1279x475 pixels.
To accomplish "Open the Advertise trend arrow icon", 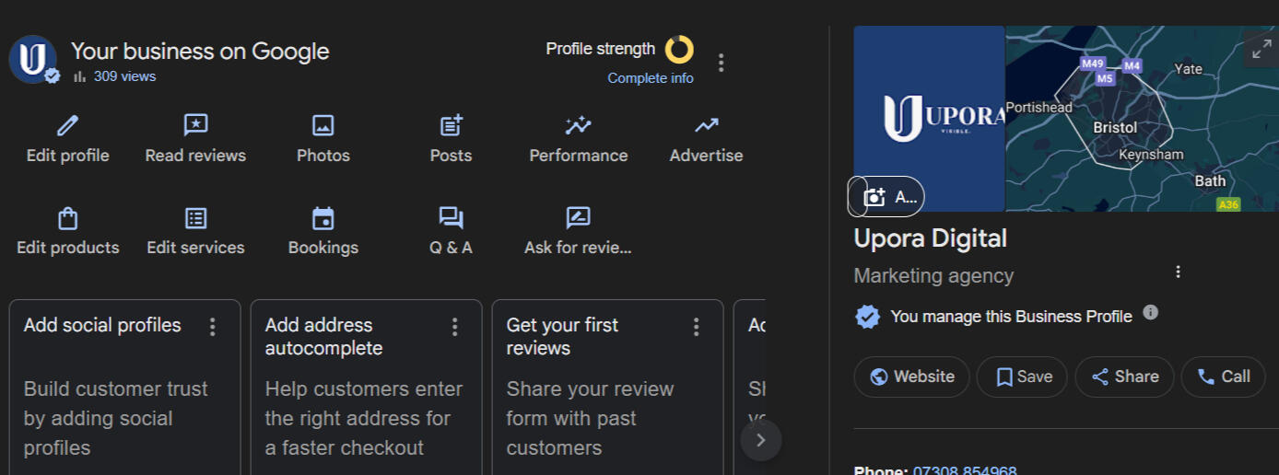I will click(x=707, y=125).
